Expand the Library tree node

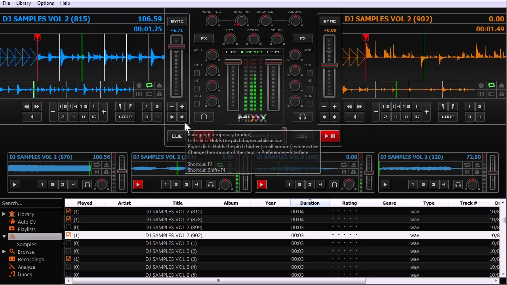[4, 214]
